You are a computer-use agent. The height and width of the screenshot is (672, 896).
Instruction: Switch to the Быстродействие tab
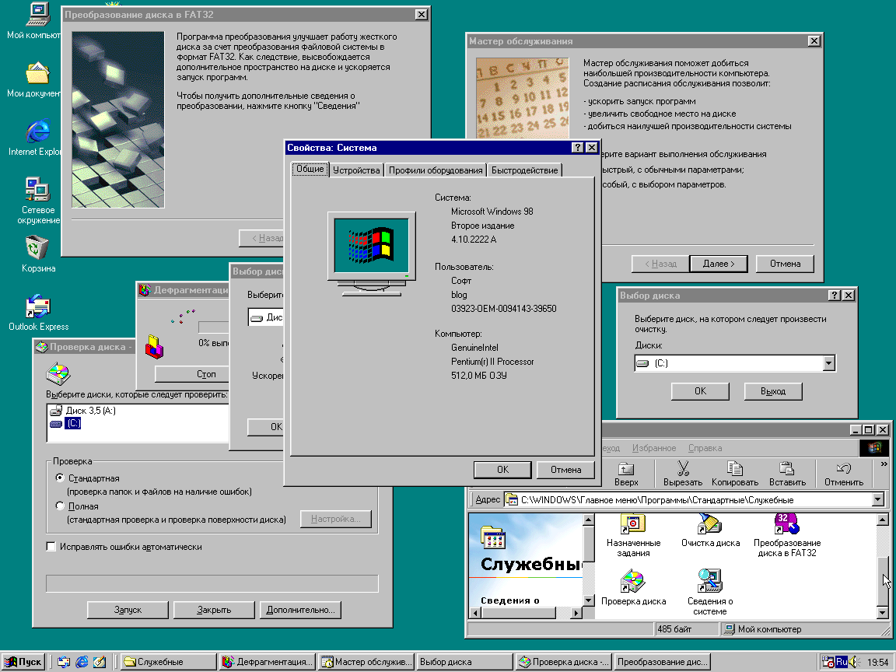tap(524, 170)
